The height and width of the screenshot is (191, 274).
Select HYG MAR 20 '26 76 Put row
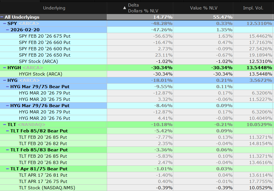pos(136,118)
